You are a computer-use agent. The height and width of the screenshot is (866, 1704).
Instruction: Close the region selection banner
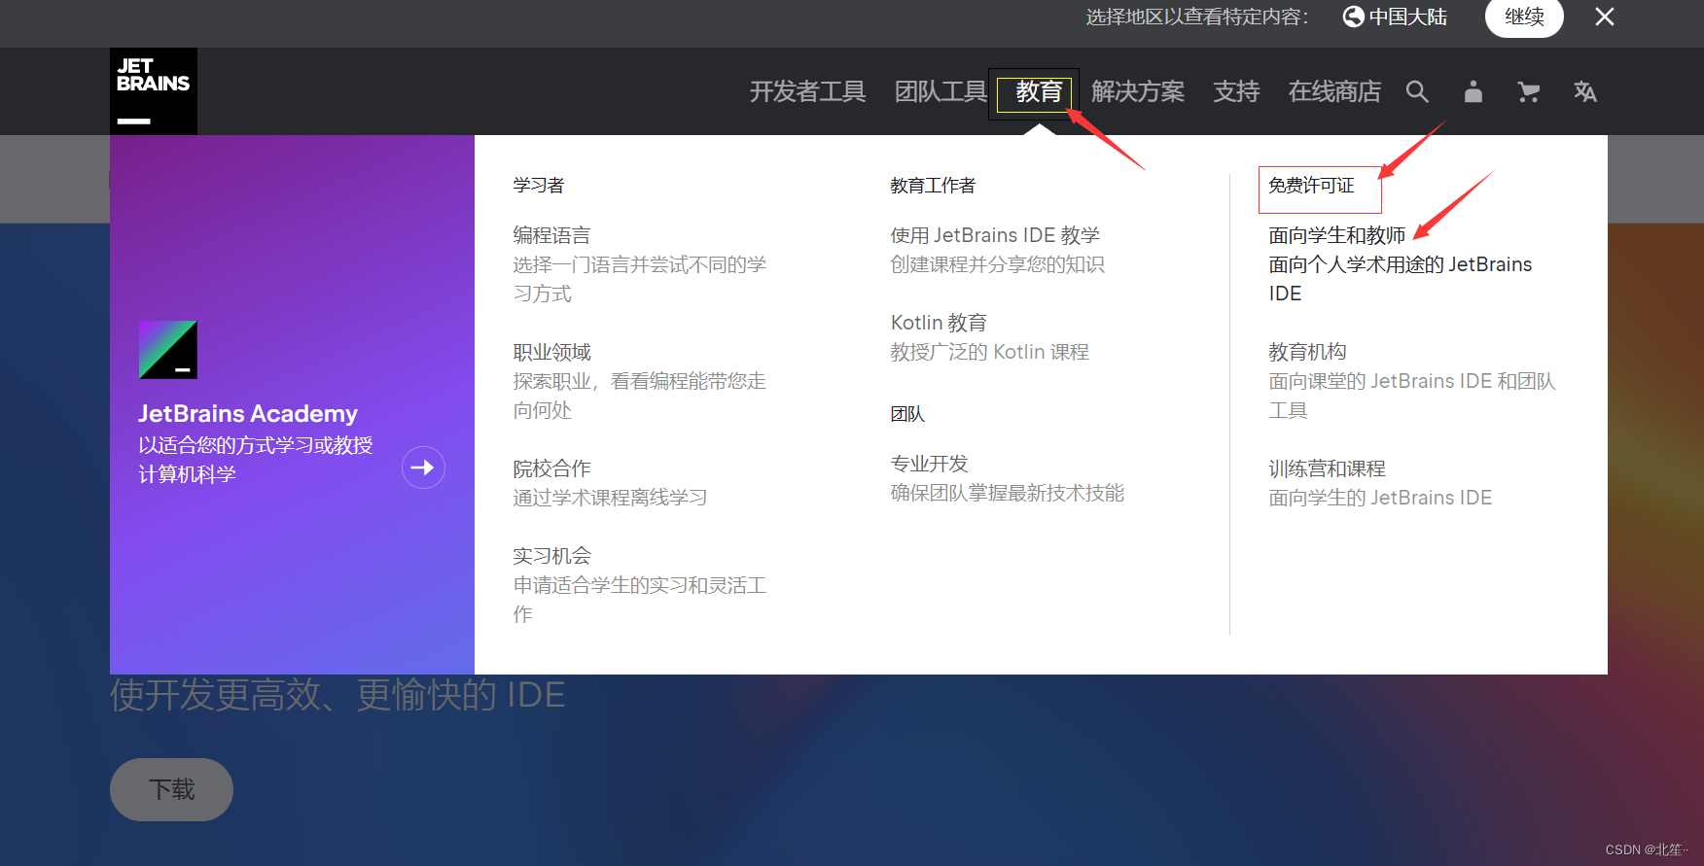[1605, 17]
